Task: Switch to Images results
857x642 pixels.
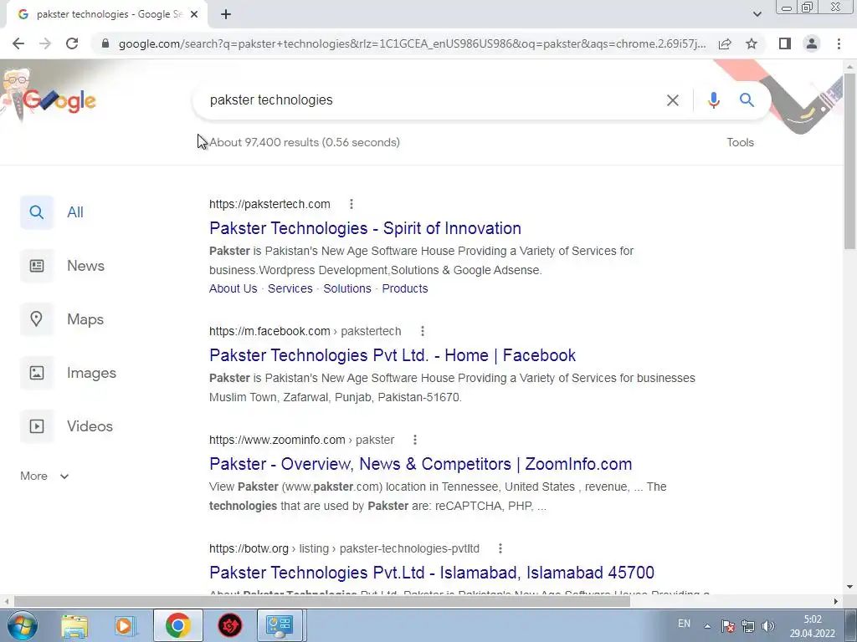Action: [69, 373]
